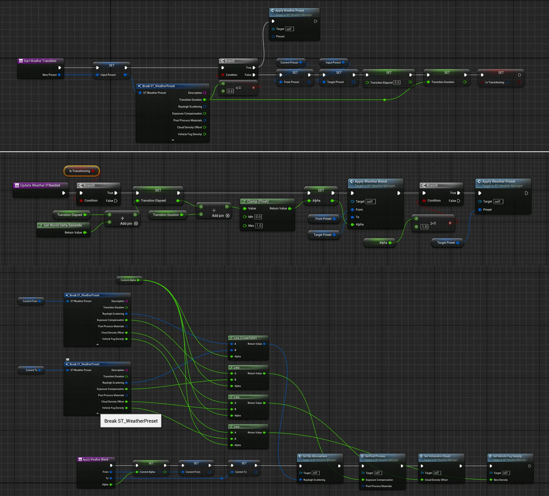Viewport: 549px width, 496px height.
Task: Edit the Clamp Max value field
Action: (259, 226)
